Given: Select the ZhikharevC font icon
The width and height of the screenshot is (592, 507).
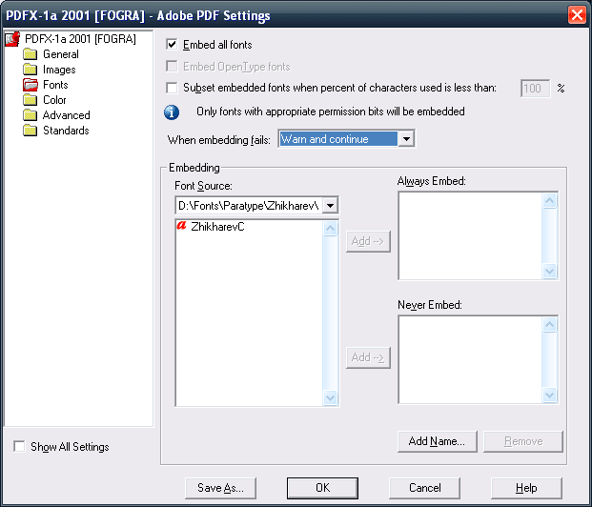Looking at the screenshot, I should tap(182, 226).
